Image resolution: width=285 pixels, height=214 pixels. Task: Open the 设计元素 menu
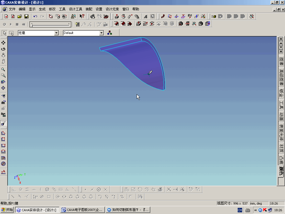[x=112, y=9]
